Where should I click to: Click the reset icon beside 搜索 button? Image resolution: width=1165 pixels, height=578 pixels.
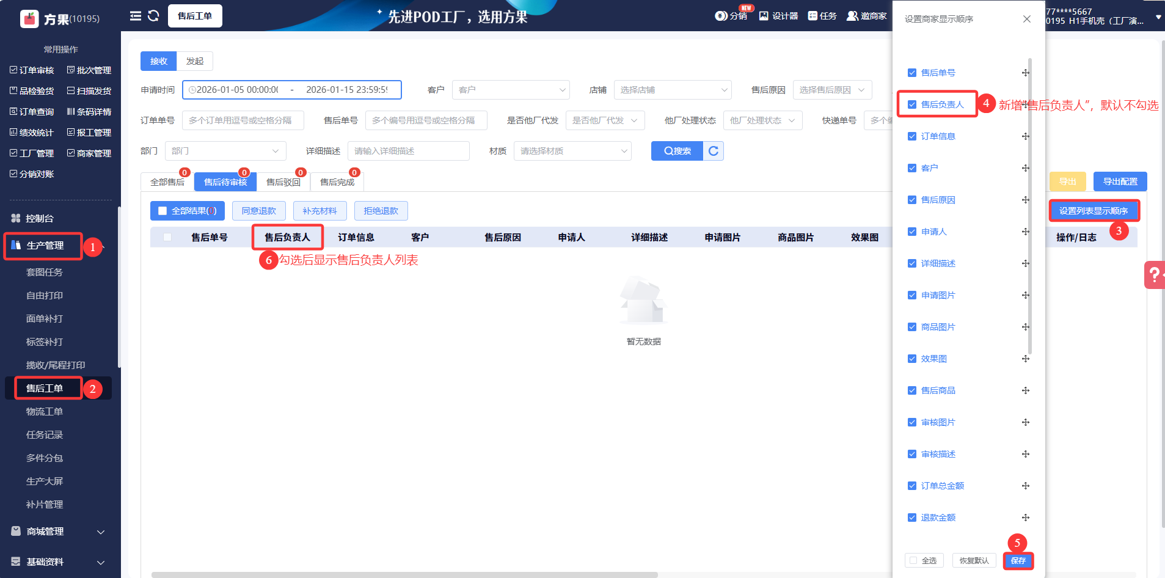714,151
